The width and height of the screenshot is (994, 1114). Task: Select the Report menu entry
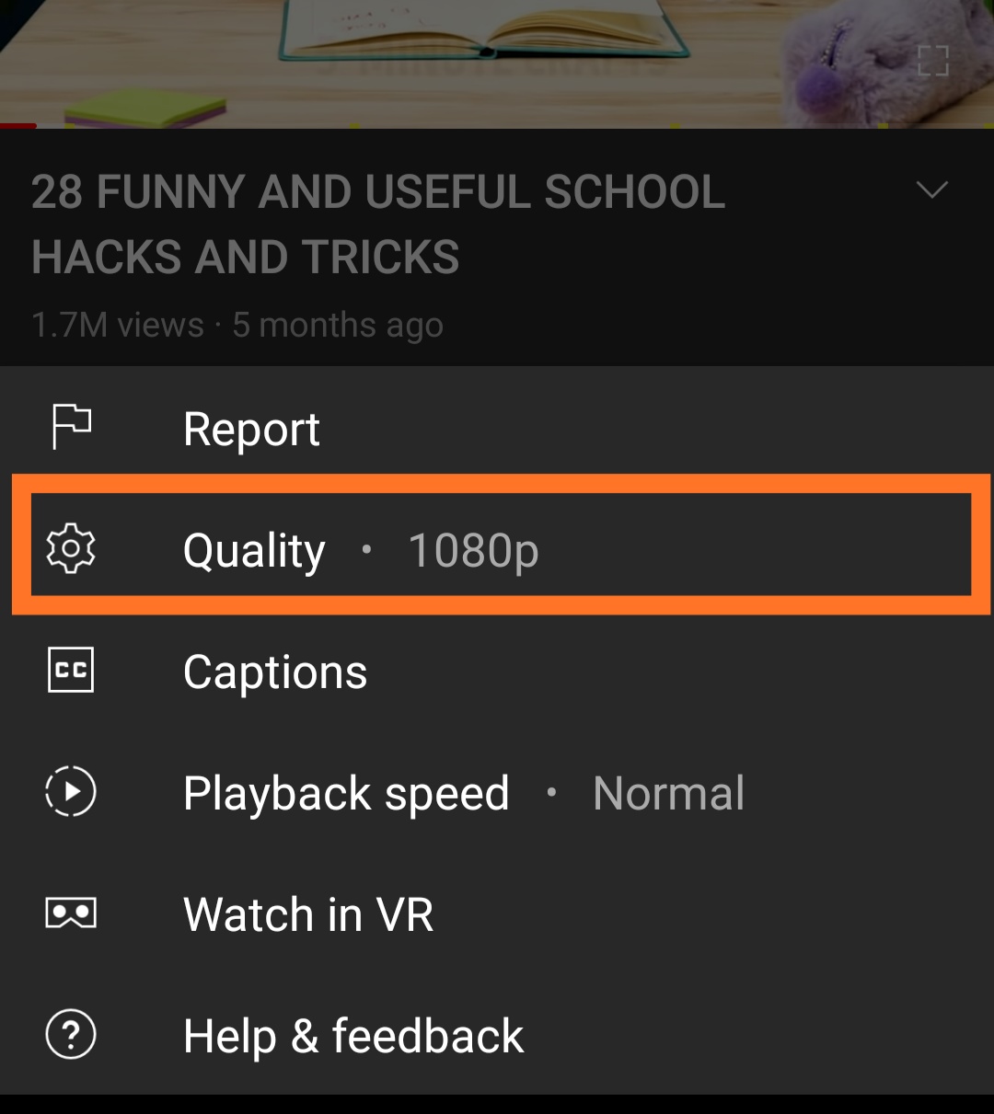497,428
